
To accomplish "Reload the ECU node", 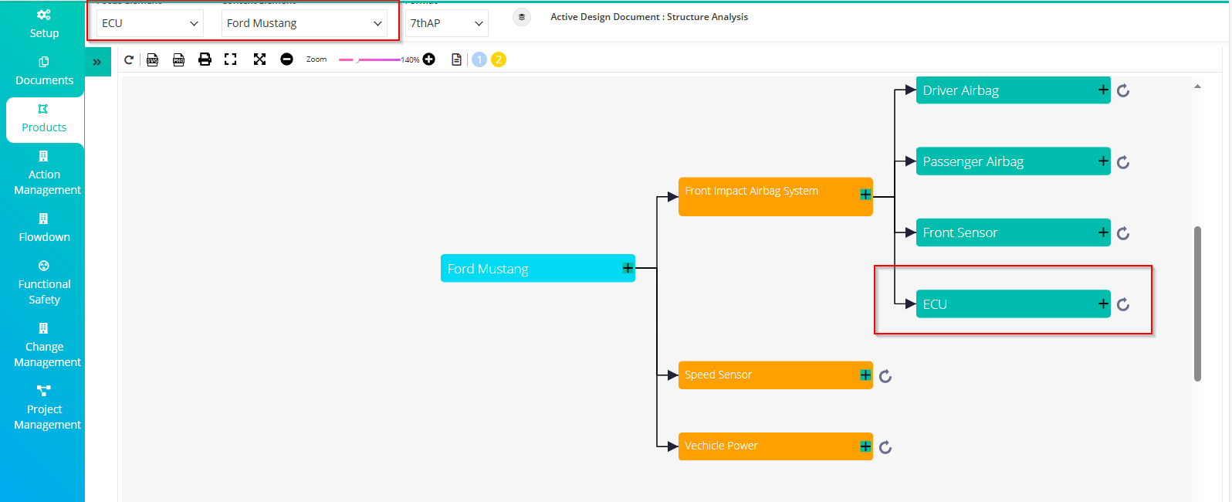I will pos(1123,304).
